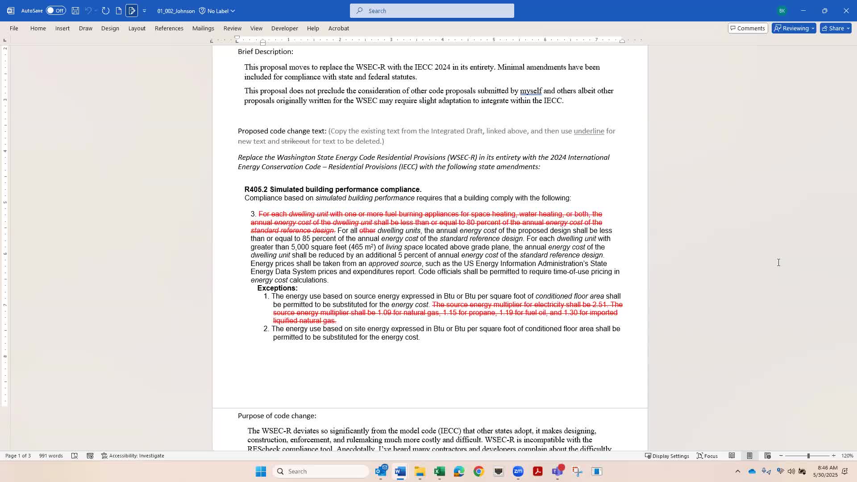
Task: Click Display Settings in status bar
Action: (667, 456)
